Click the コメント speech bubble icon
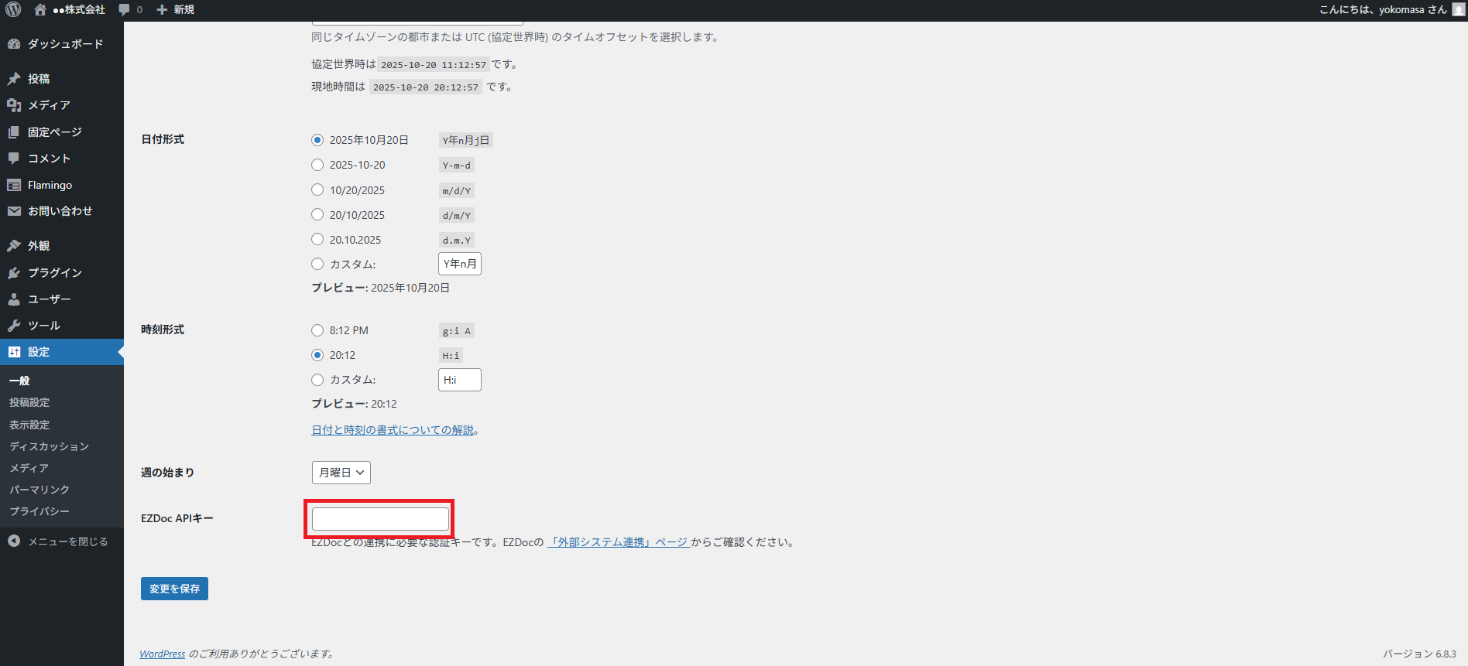Screen dimensions: 1468x666 (14, 159)
